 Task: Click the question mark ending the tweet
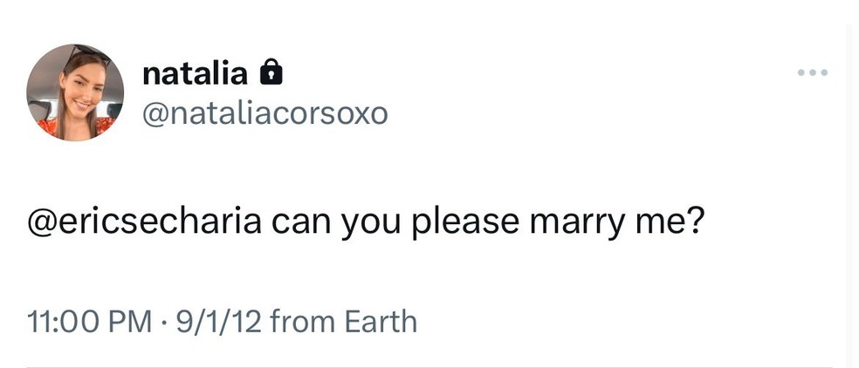tap(694, 221)
